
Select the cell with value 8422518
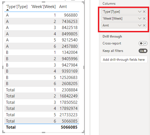(70, 28)
